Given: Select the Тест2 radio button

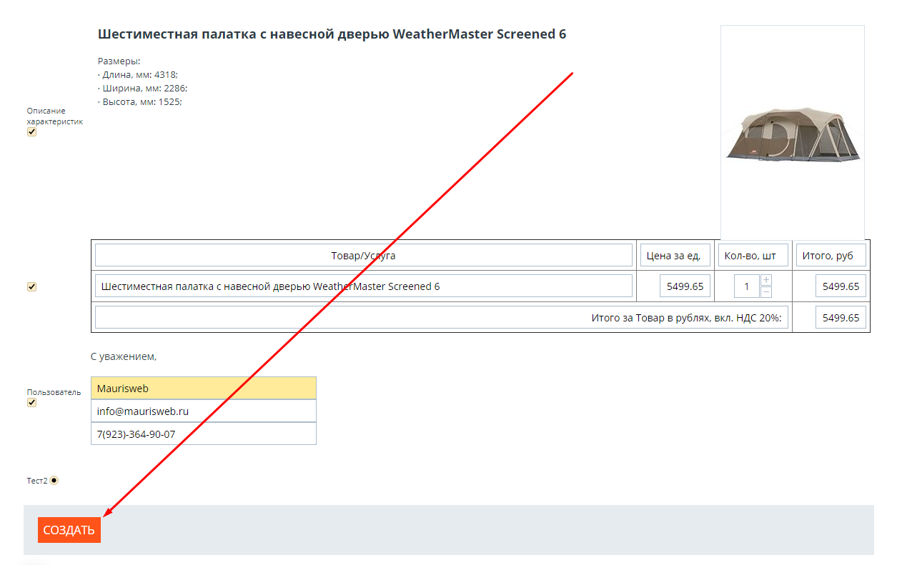Looking at the screenshot, I should 54,481.
